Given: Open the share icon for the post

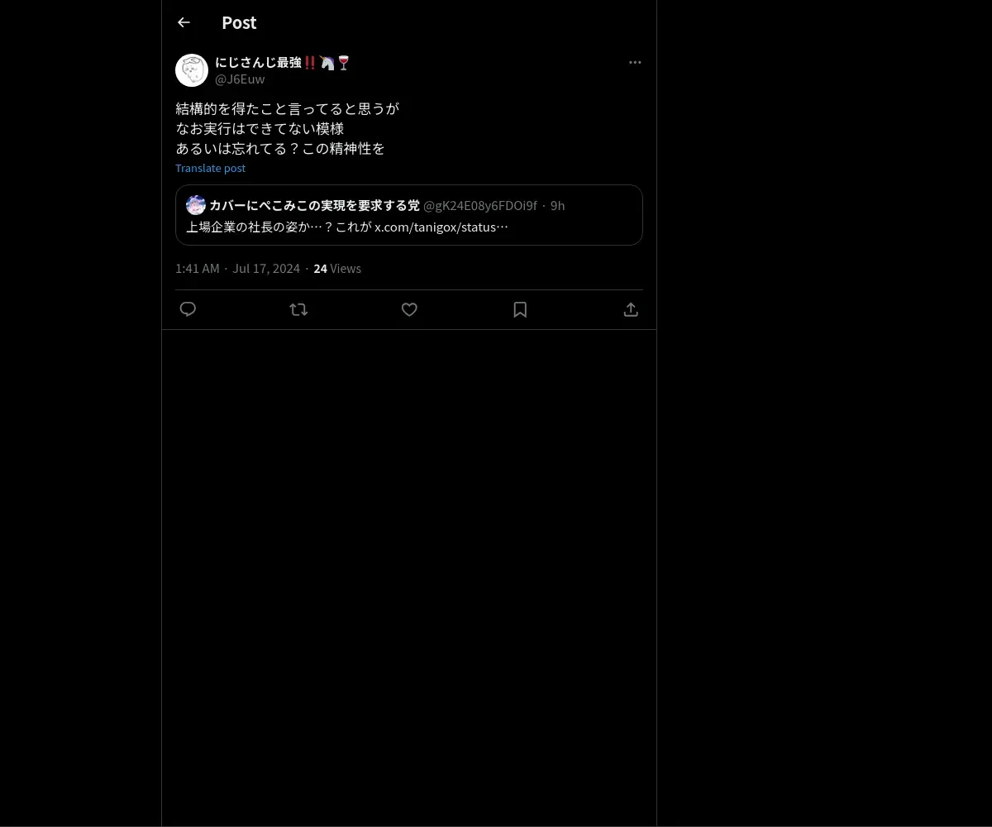Looking at the screenshot, I should coord(631,309).
